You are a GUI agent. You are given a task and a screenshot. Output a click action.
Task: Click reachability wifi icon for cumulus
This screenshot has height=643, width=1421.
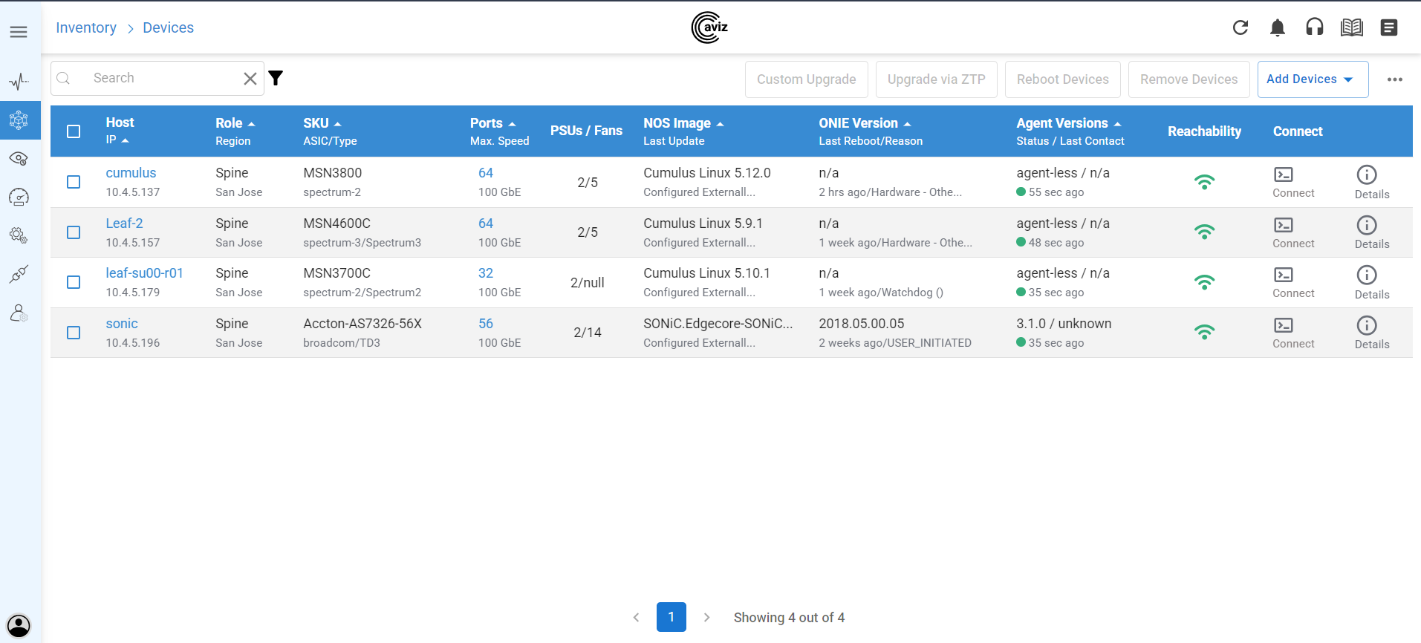1204,182
